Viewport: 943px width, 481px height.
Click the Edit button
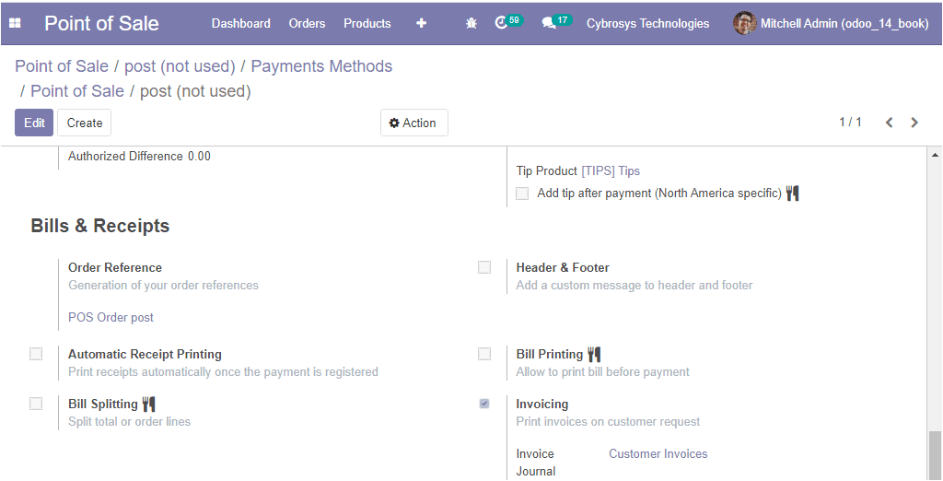(34, 123)
